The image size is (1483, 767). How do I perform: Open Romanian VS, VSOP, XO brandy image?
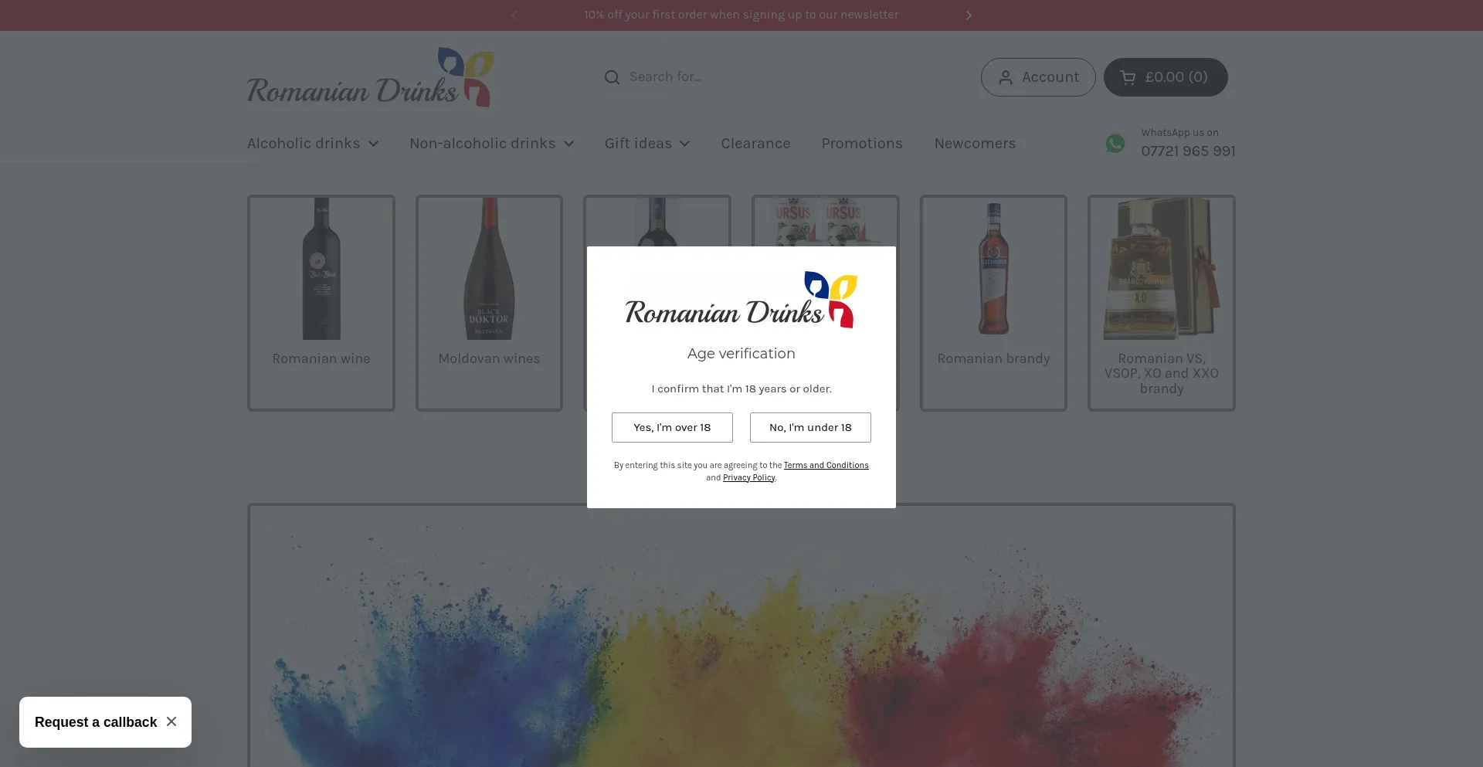(1162, 269)
